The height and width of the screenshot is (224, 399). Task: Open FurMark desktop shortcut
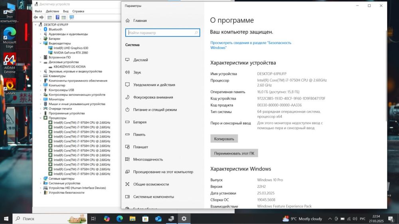[x=10, y=86]
